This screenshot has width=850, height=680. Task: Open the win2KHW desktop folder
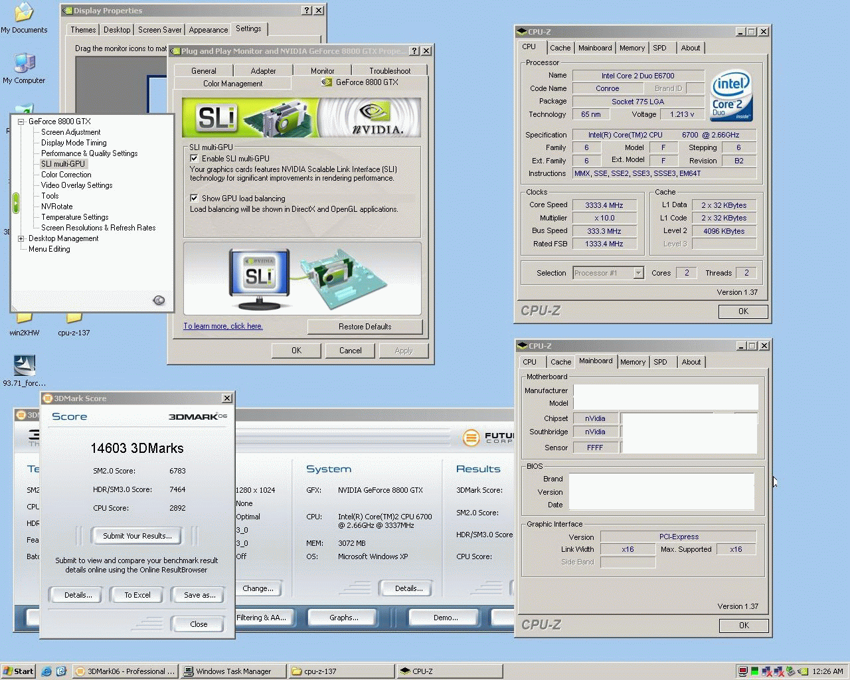click(24, 324)
